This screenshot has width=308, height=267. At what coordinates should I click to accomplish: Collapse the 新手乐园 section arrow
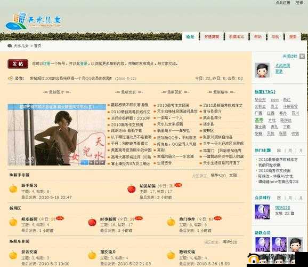coord(11,175)
